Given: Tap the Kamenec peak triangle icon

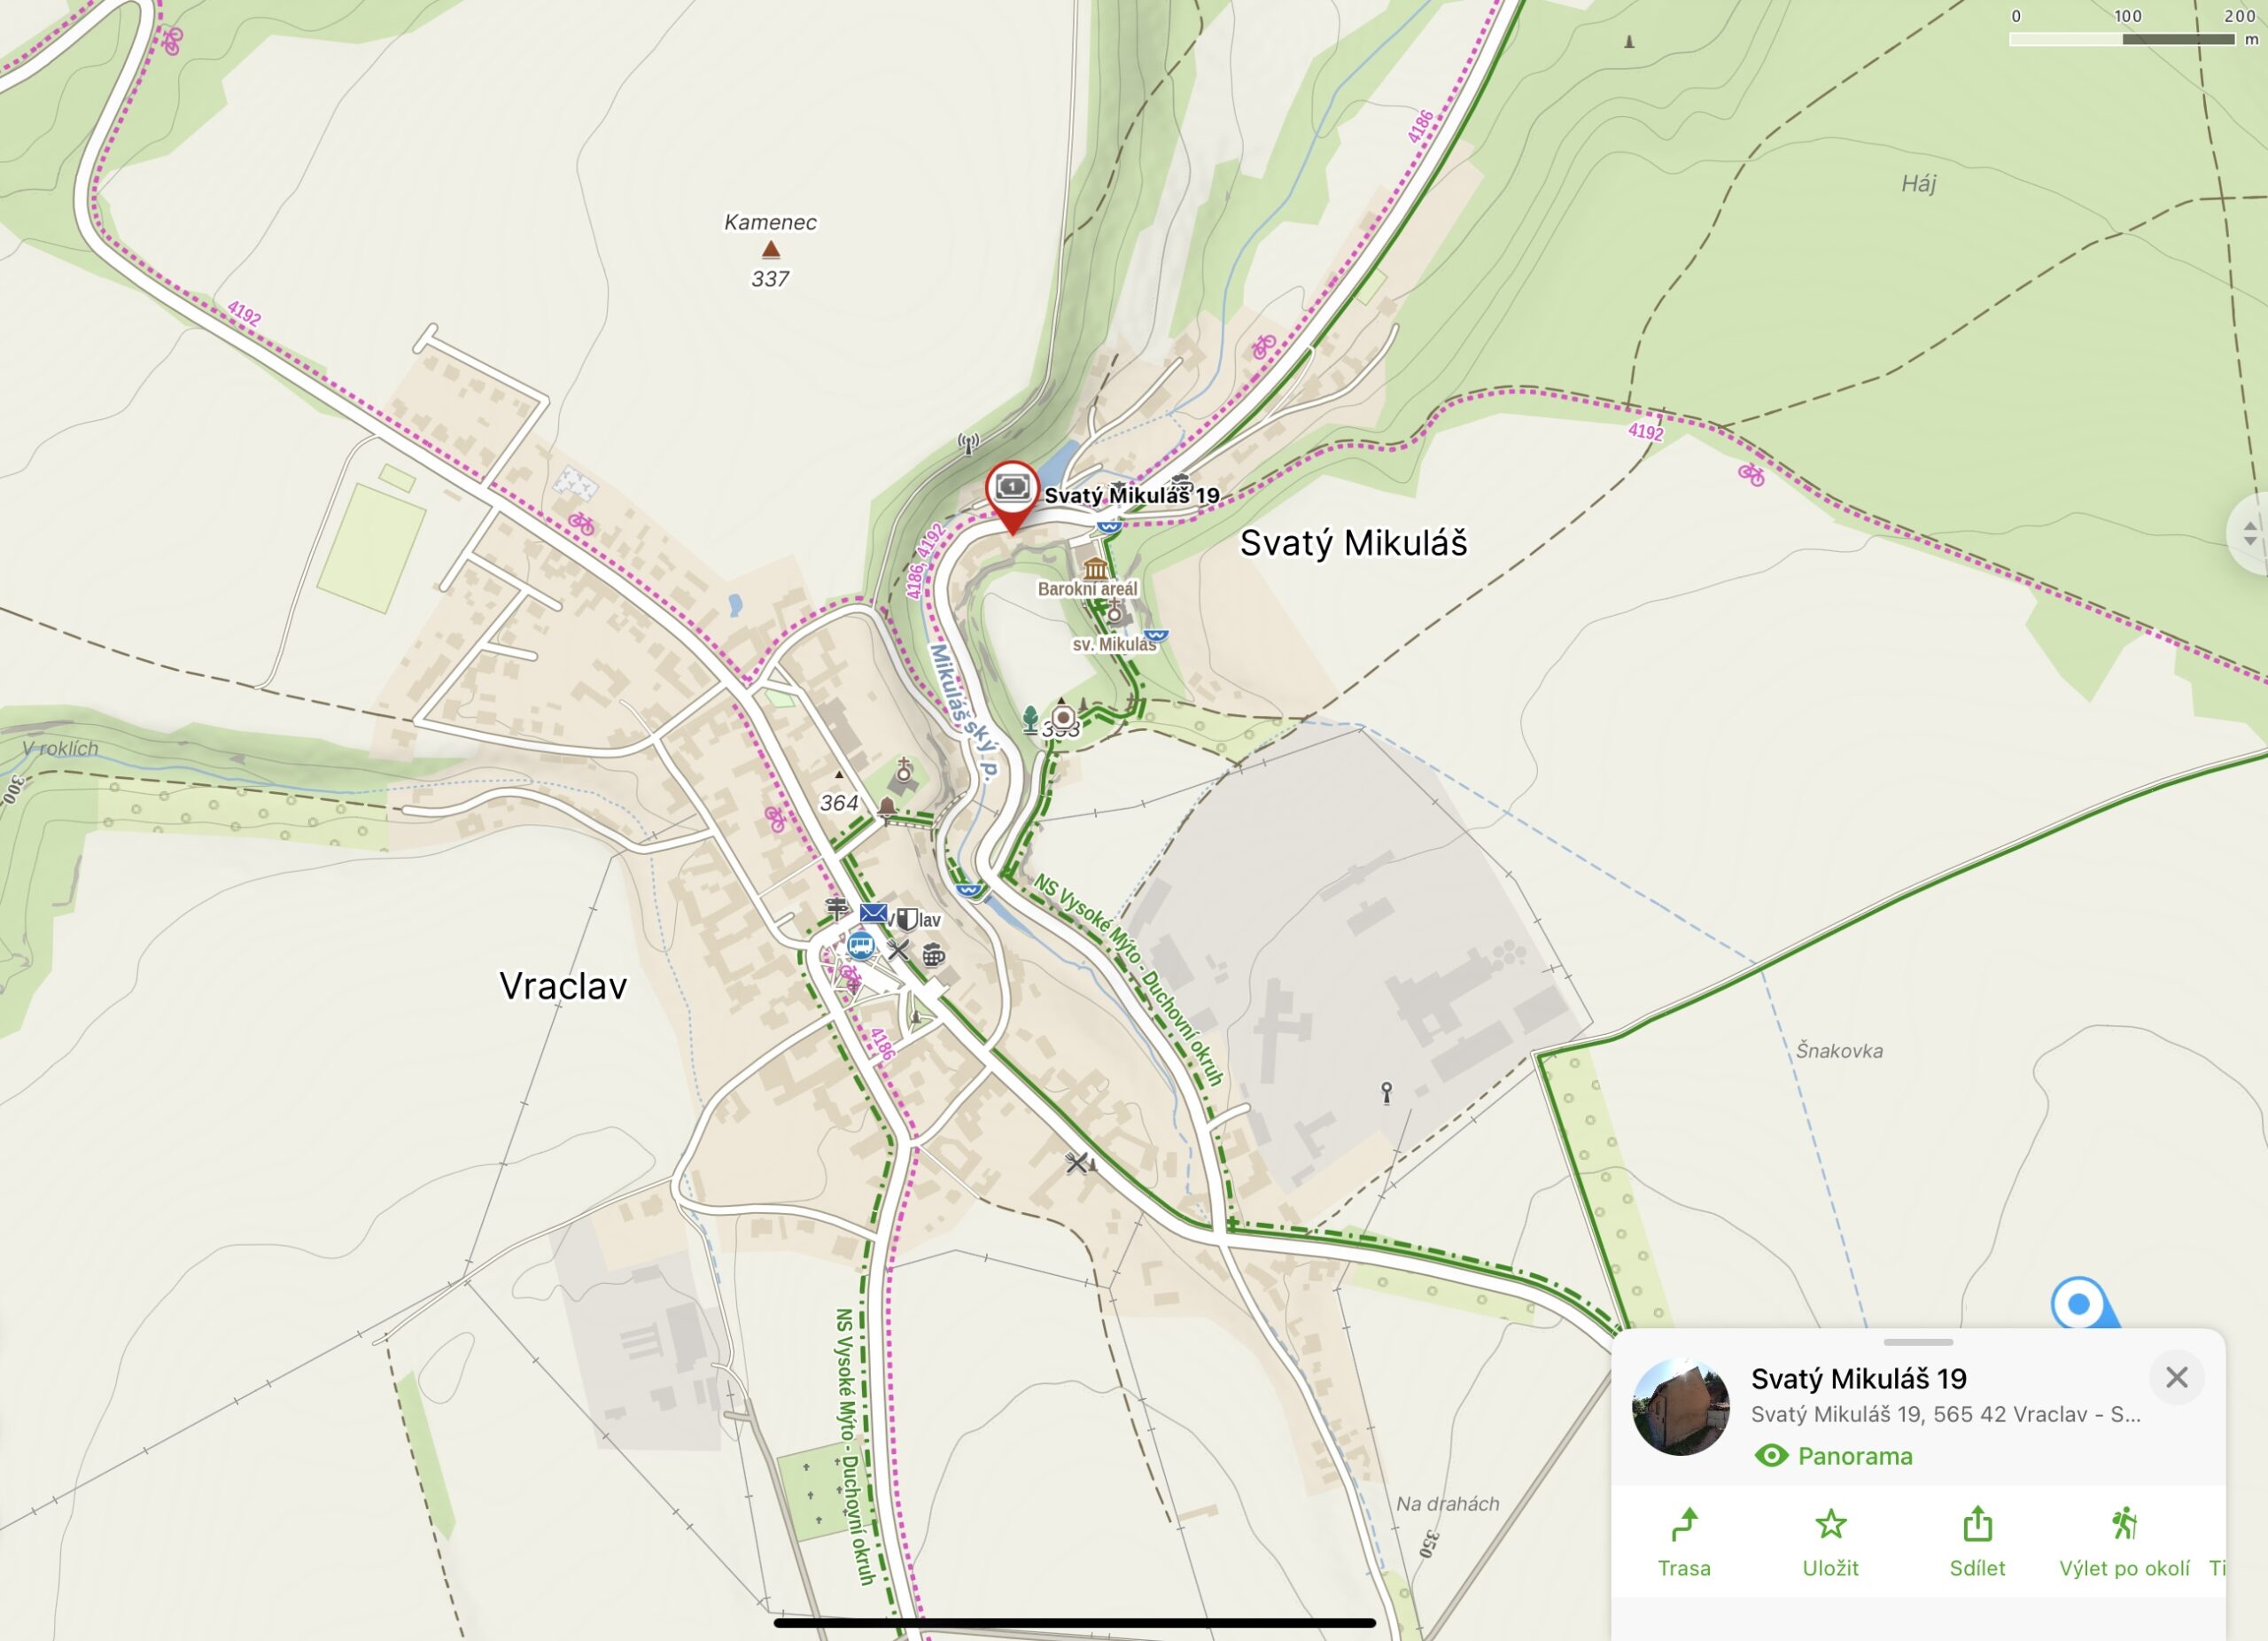Looking at the screenshot, I should pyautogui.click(x=770, y=249).
